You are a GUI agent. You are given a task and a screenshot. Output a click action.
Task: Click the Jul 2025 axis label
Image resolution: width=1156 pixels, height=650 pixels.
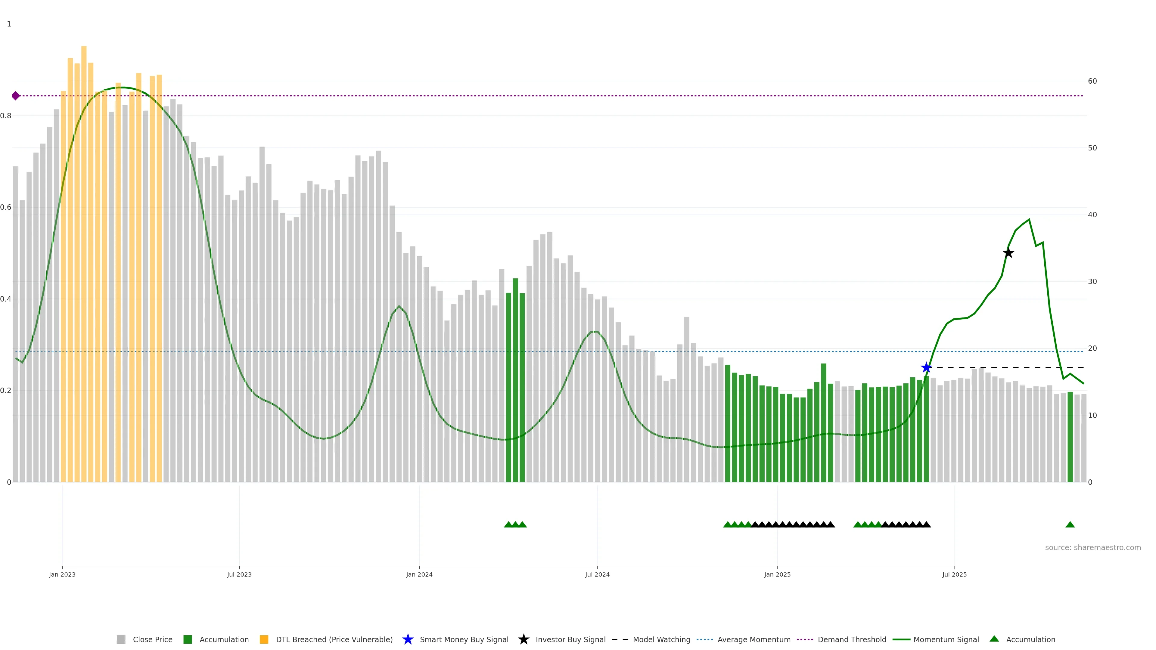click(954, 574)
